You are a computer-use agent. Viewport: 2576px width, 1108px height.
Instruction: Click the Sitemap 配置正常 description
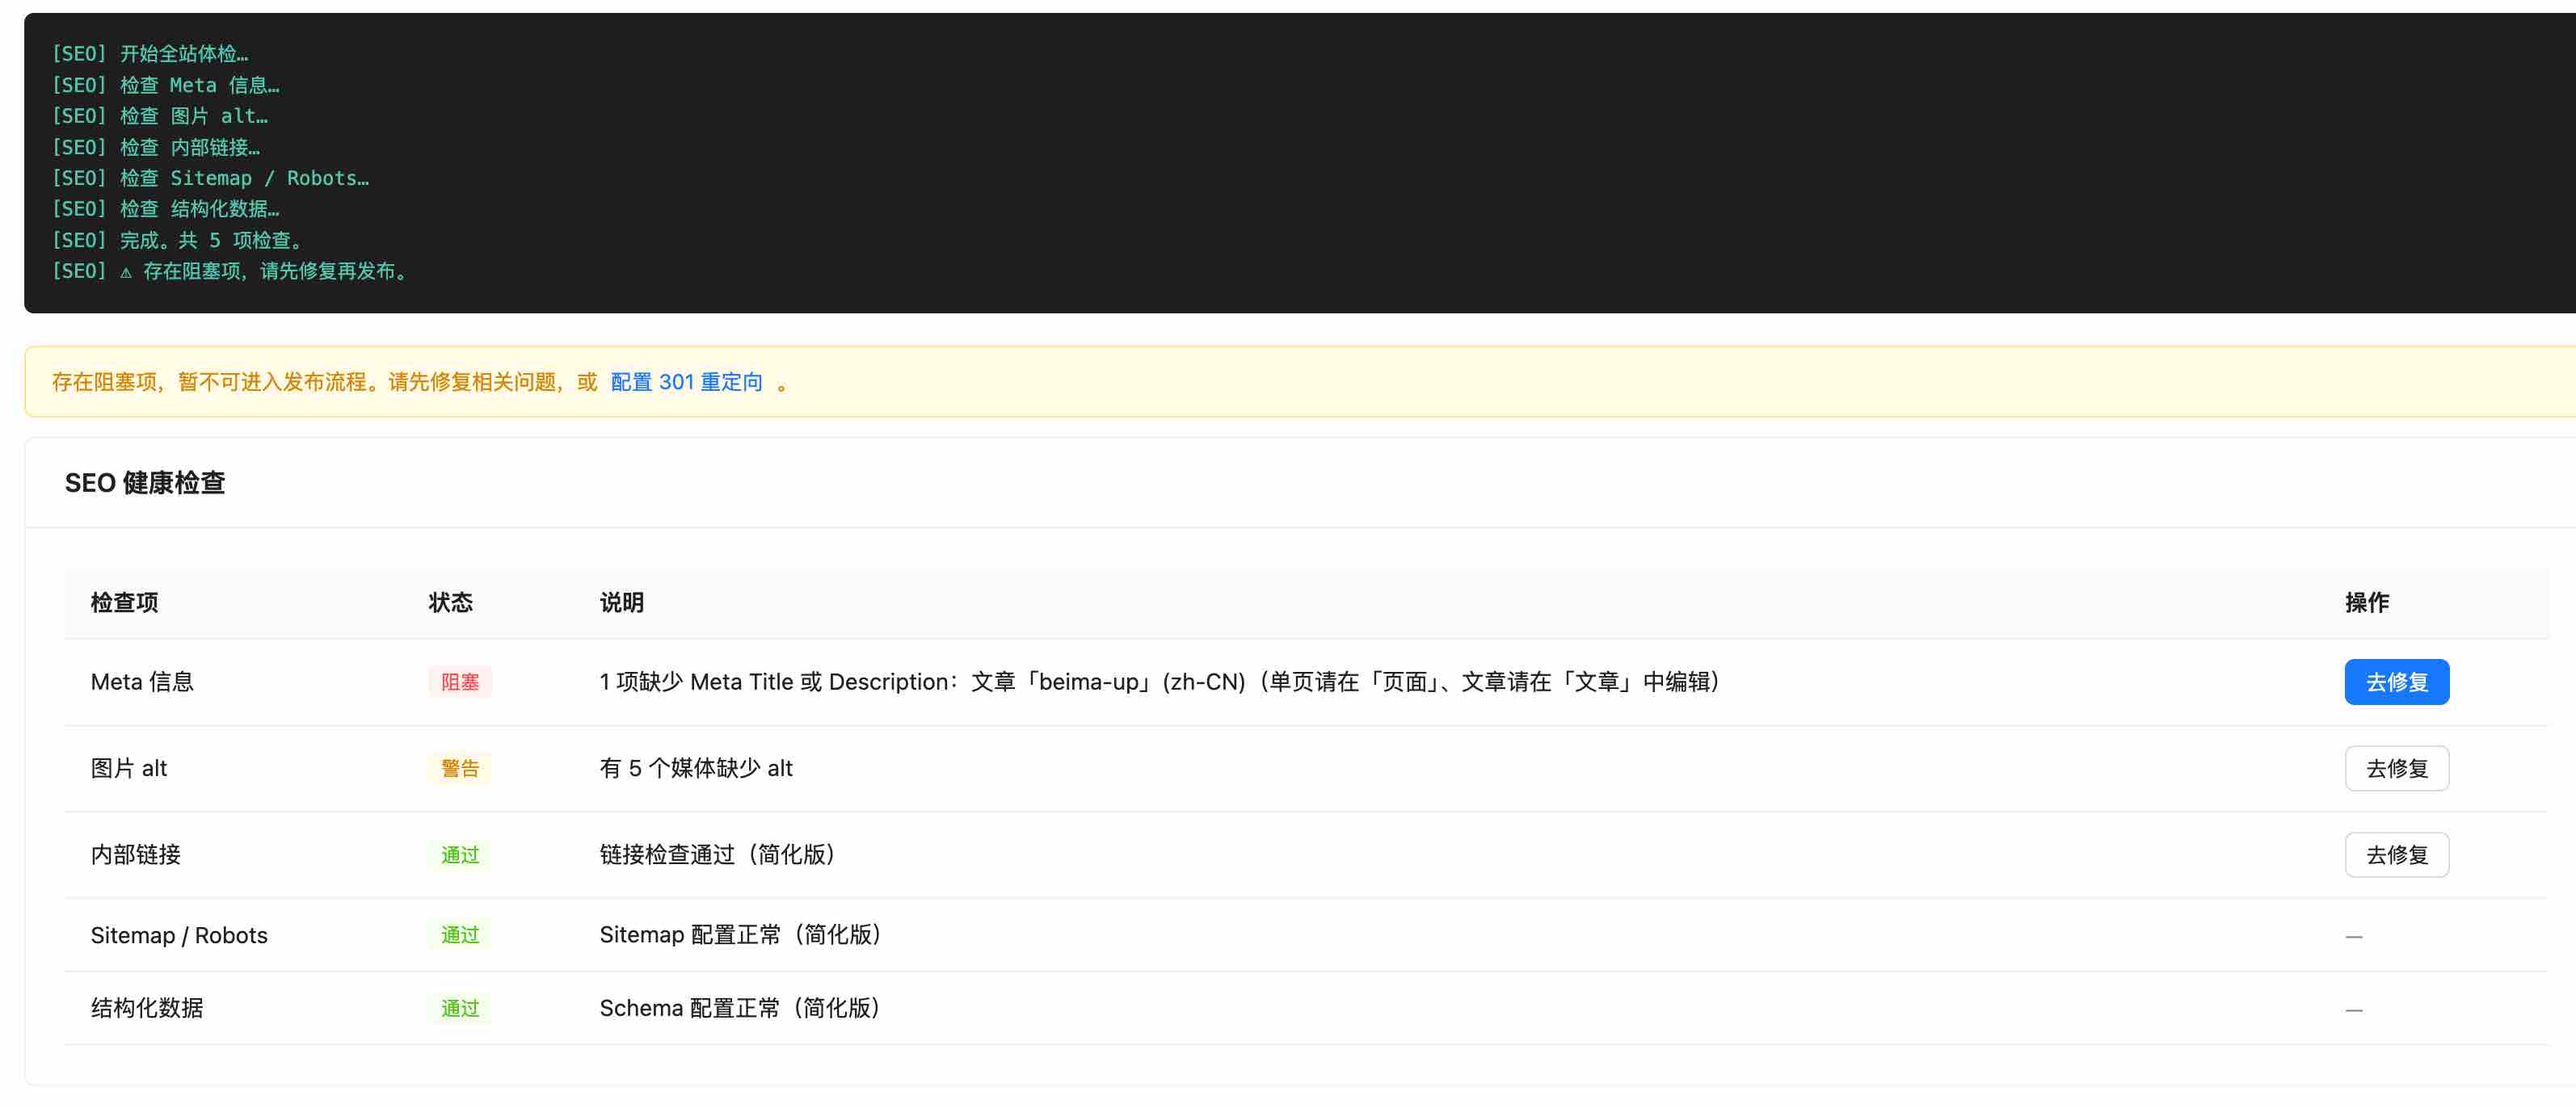click(x=741, y=934)
